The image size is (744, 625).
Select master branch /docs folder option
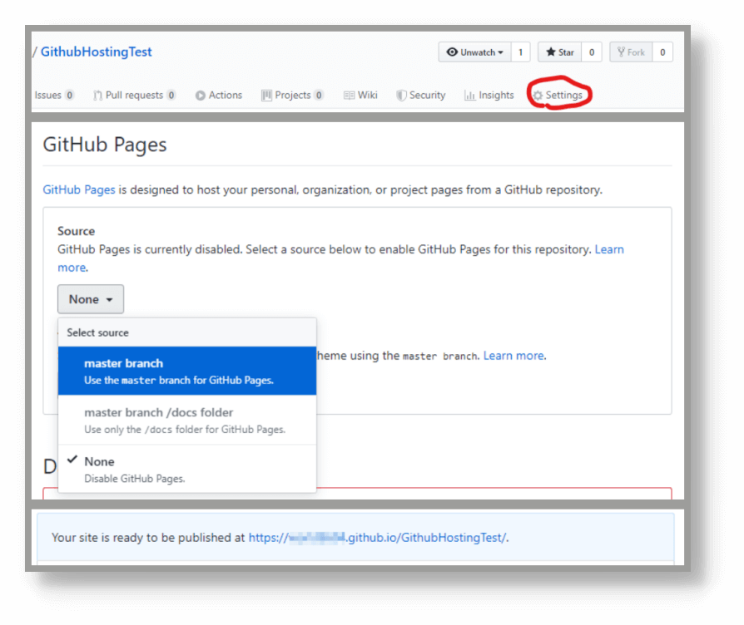point(187,421)
